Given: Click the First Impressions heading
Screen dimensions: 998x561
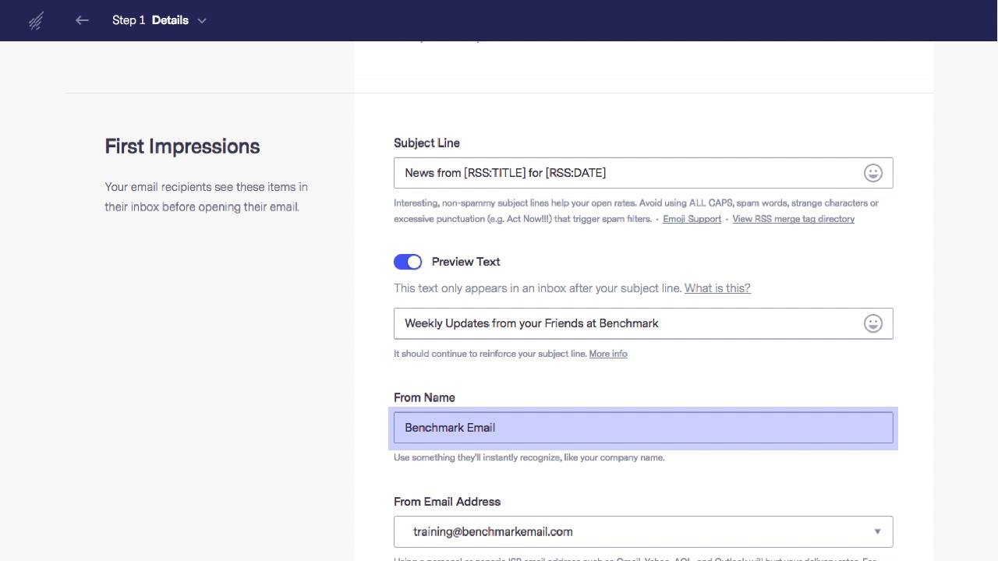Looking at the screenshot, I should [182, 146].
